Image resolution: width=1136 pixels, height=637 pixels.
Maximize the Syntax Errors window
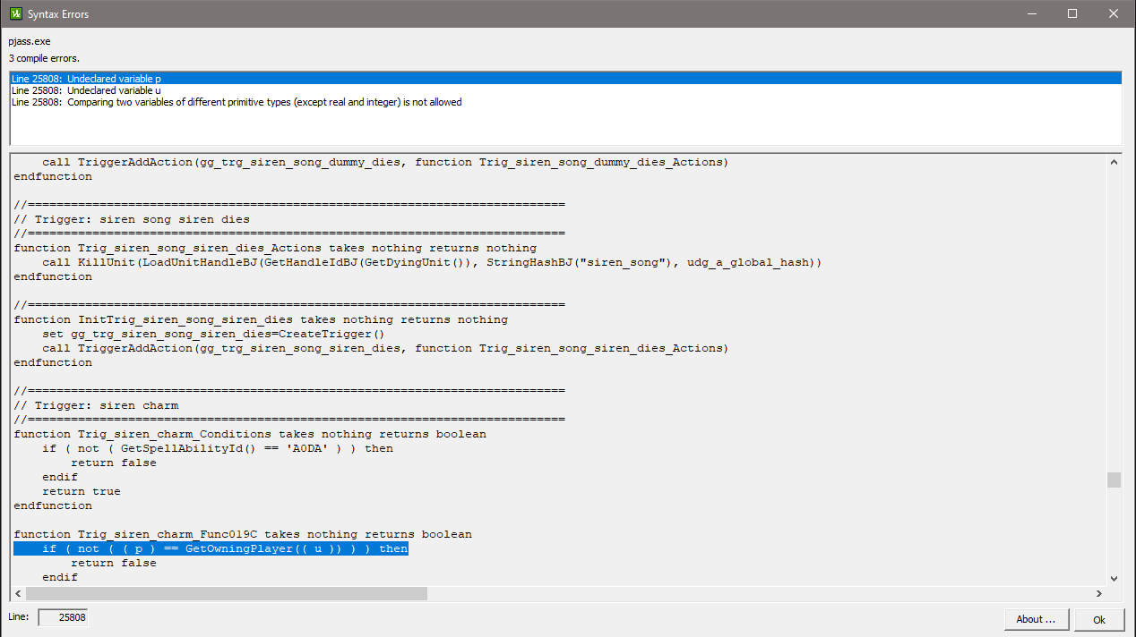pos(1072,13)
